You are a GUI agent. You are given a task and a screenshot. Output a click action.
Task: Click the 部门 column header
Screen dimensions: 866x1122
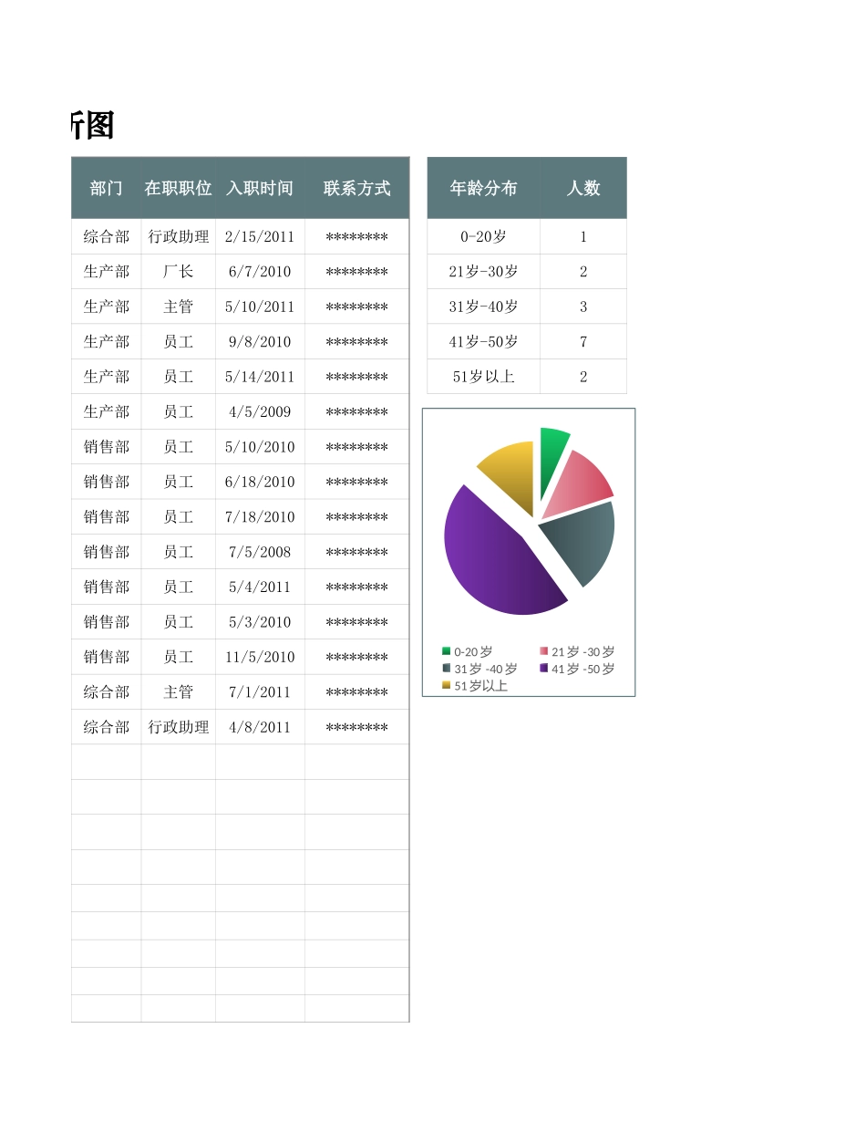click(x=107, y=188)
